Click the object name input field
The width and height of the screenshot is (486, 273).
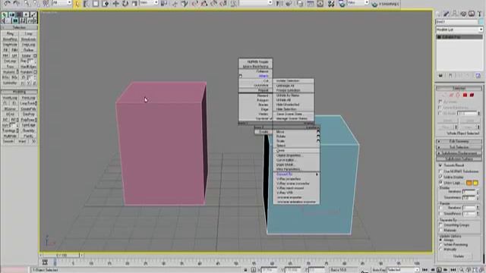pos(457,22)
